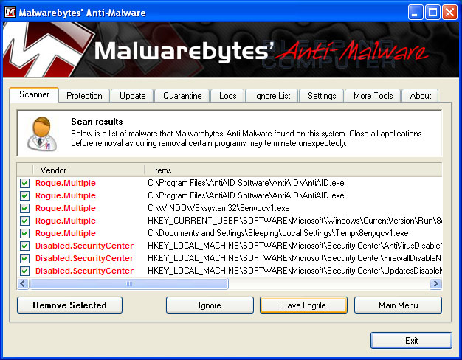Open the More Tools tab
Screen dimensions: 462x360
tap(373, 96)
